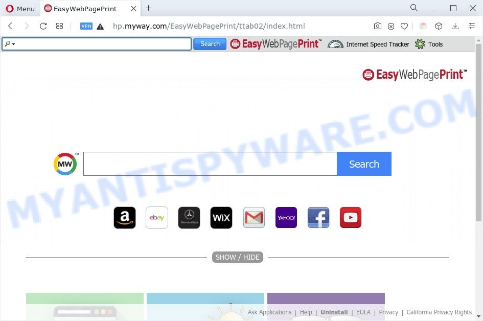Open California Privacy Rights link

439,312
